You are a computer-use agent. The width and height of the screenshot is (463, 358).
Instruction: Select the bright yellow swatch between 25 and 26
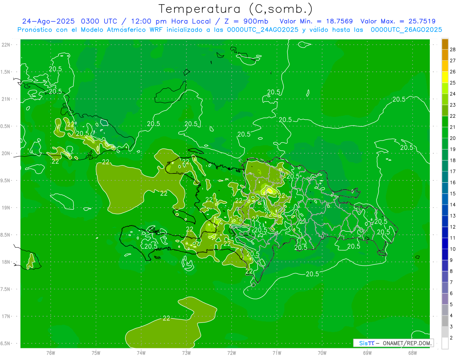coord(445,77)
